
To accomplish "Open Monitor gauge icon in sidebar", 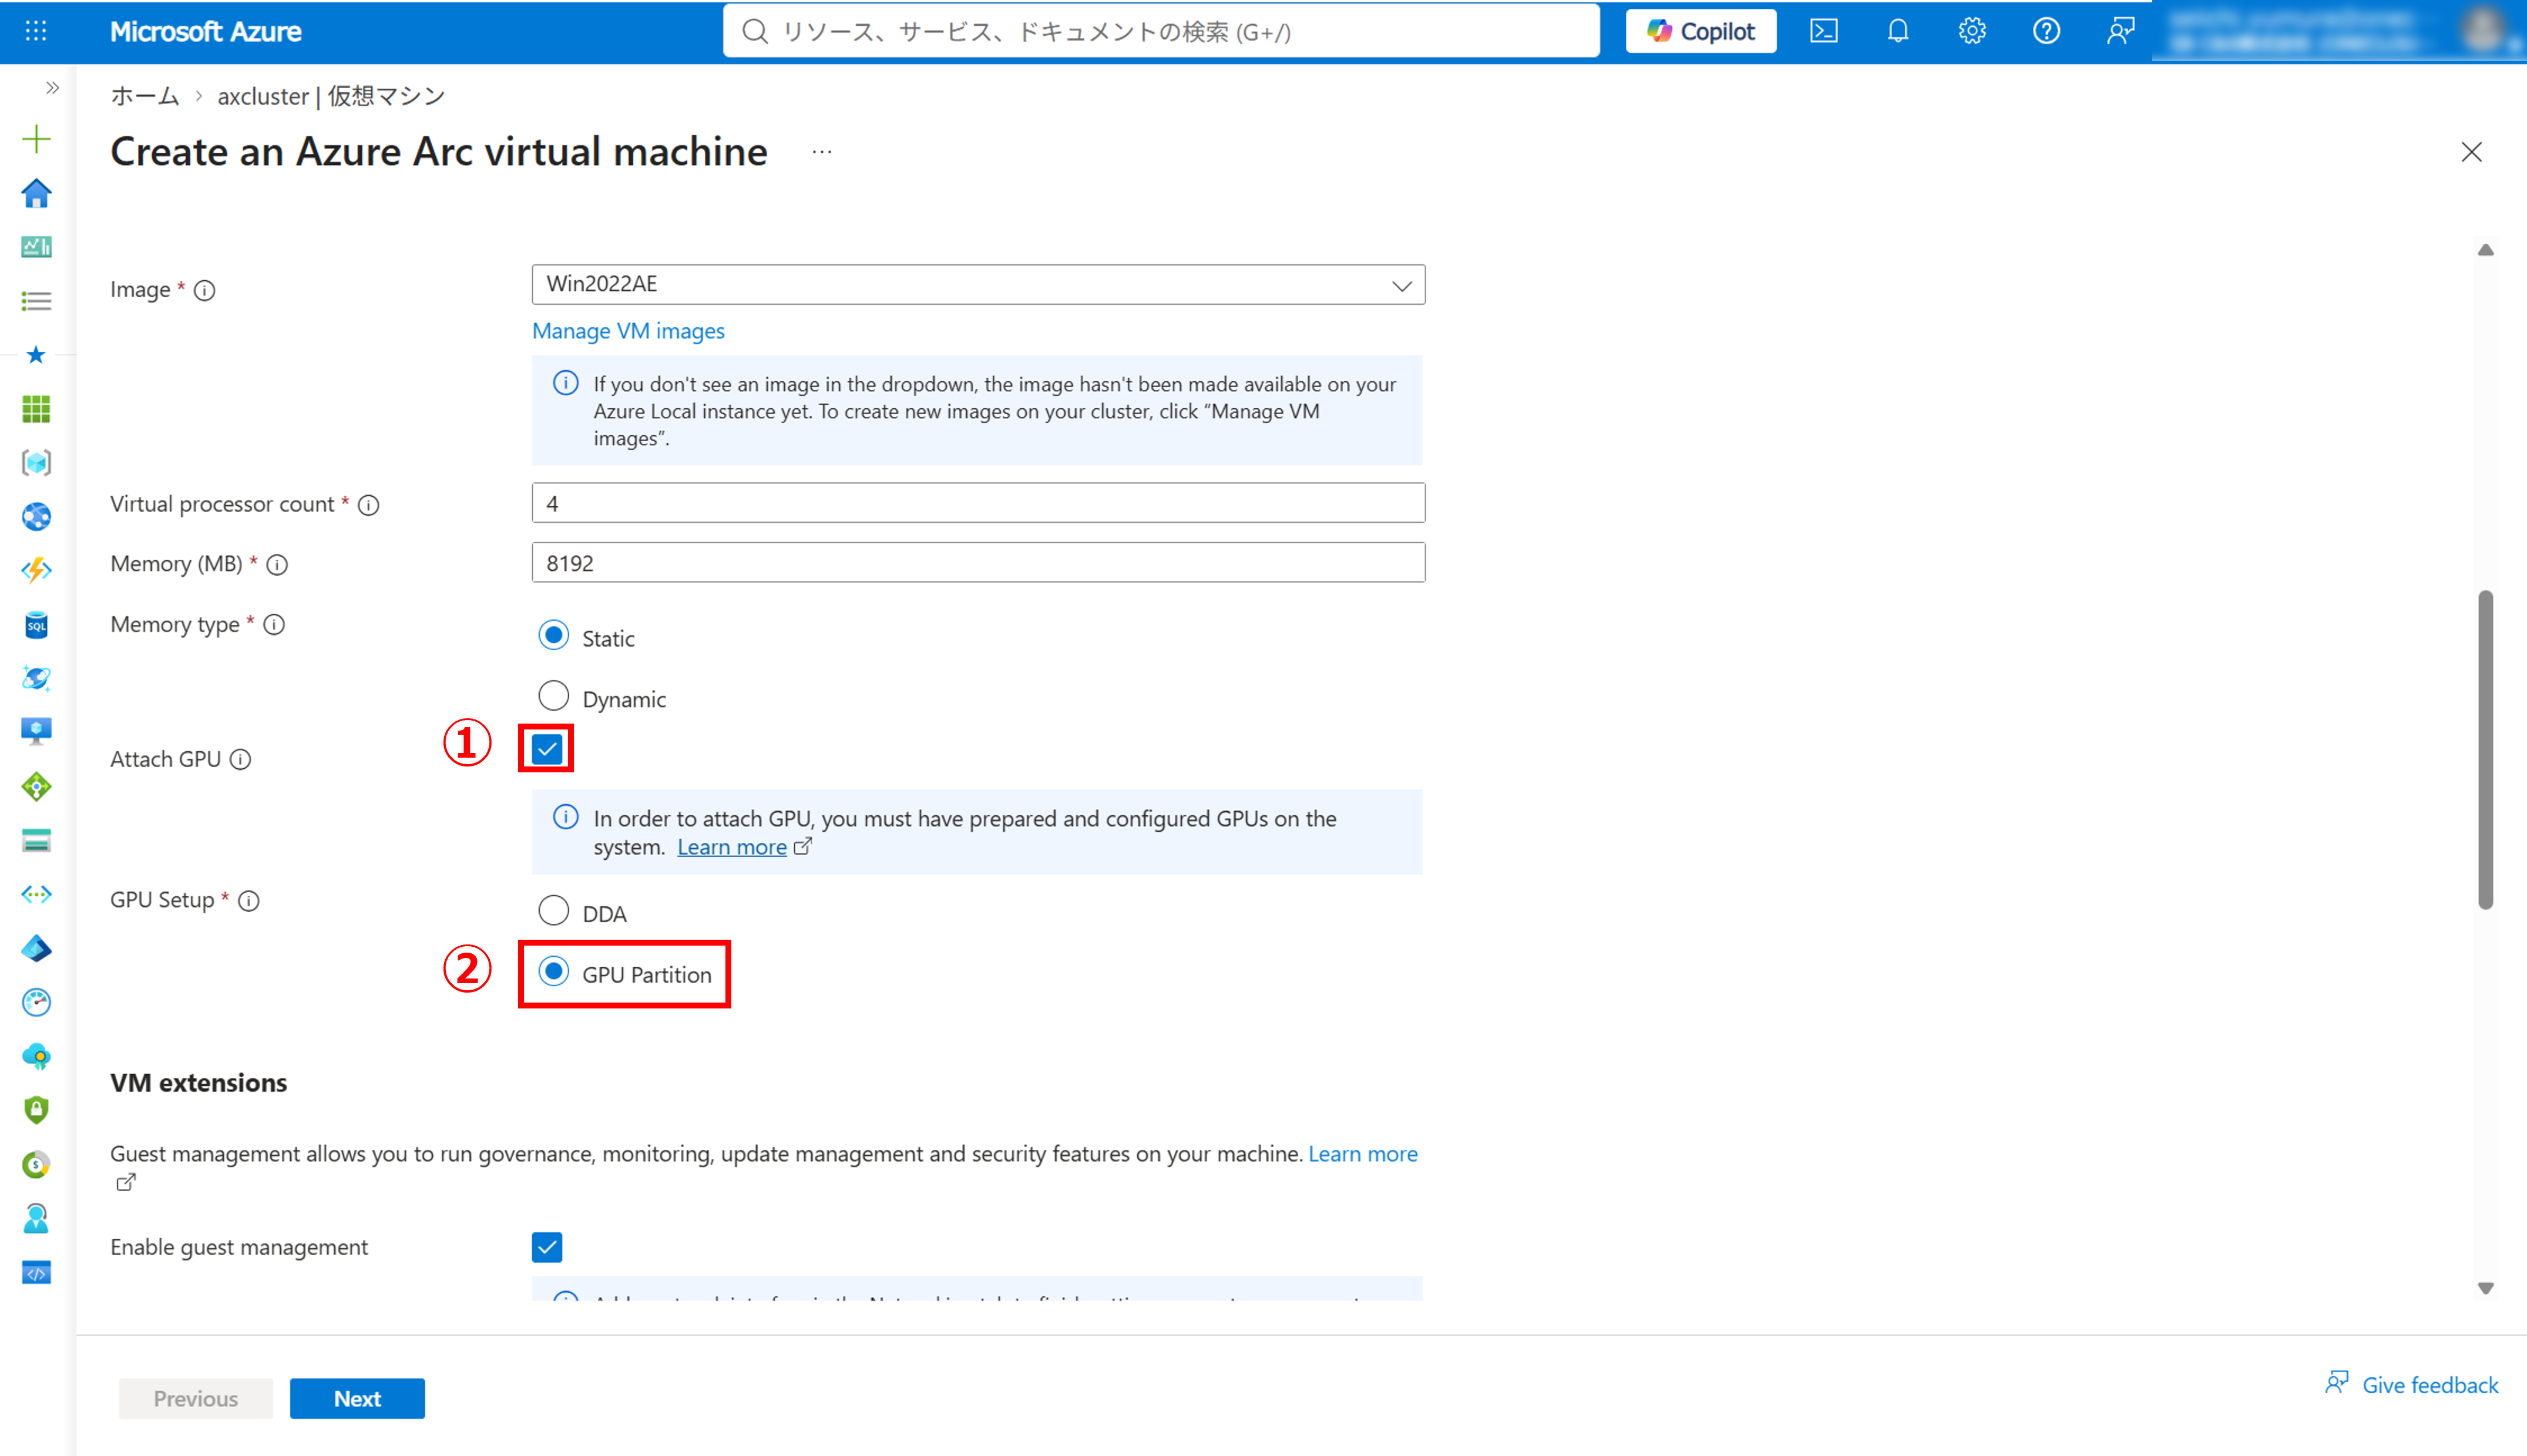I will (36, 1003).
